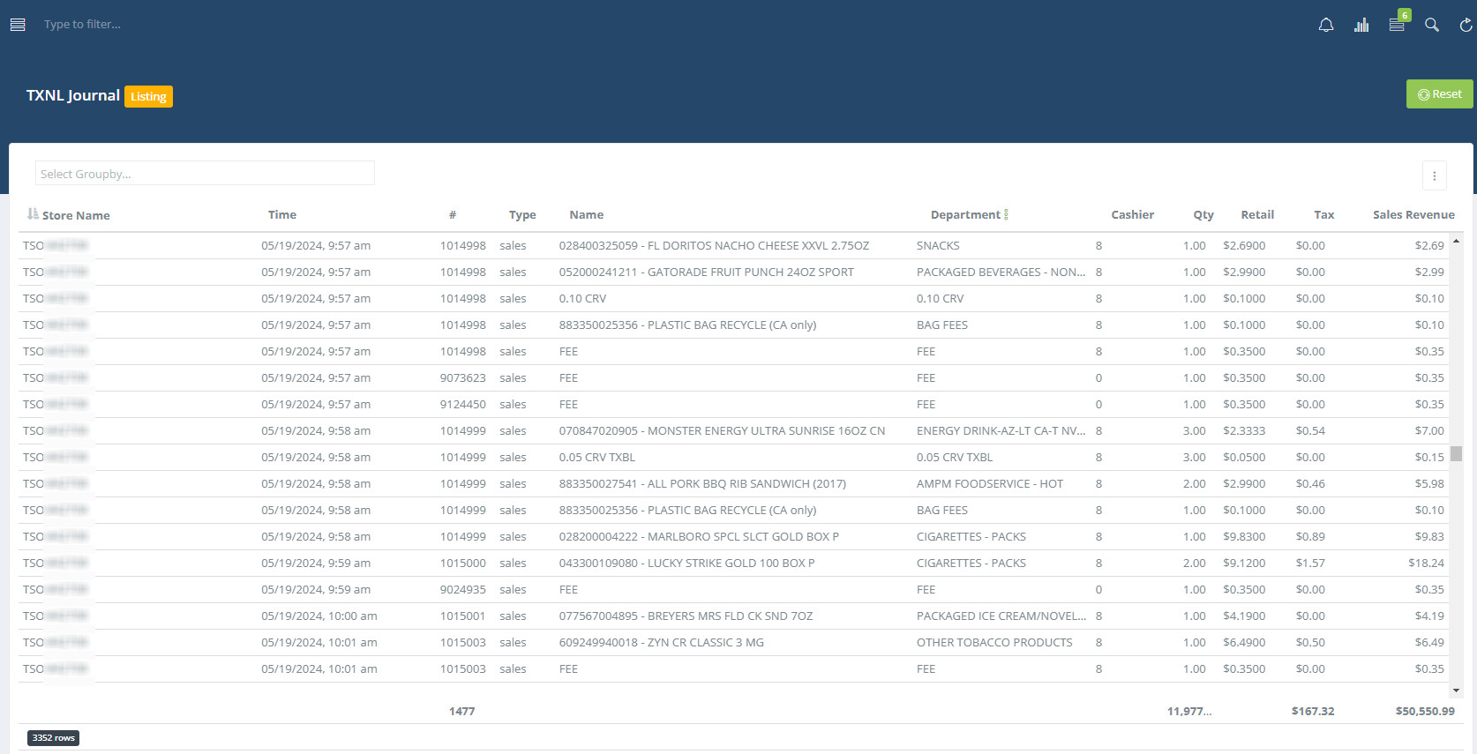Select LUCKY STRIKE GOLD 100 BOX row

pyautogui.click(x=733, y=563)
